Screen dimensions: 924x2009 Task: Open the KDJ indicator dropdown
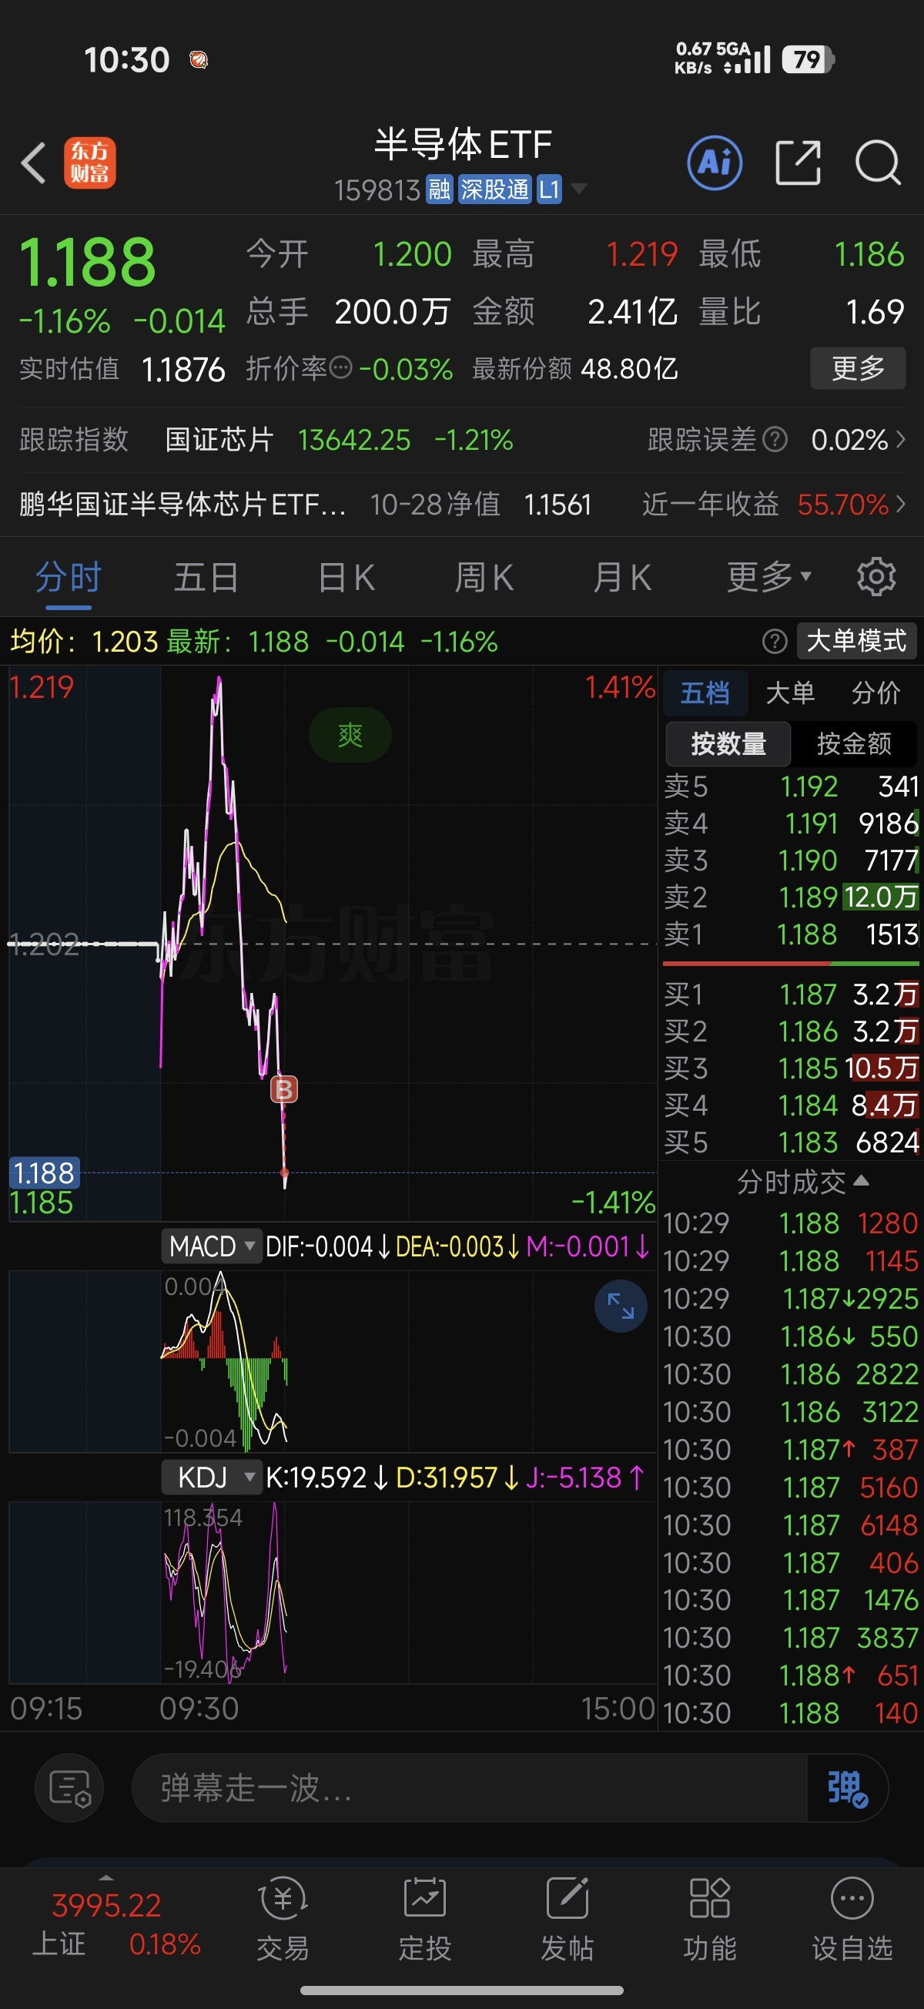pos(210,1477)
